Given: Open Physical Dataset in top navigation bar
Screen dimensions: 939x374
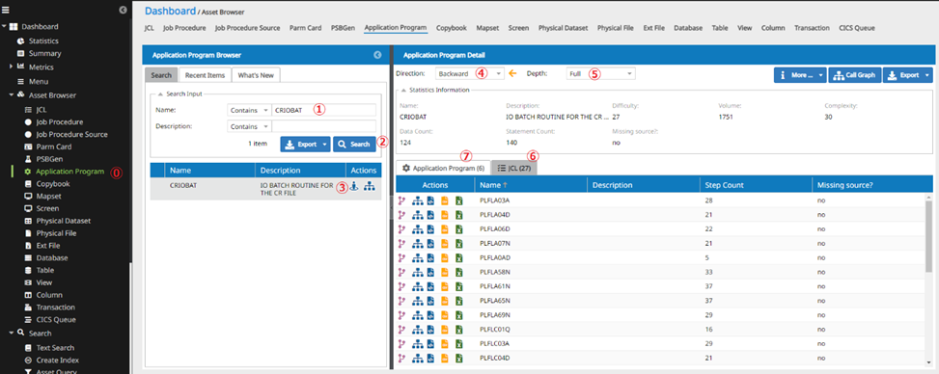Looking at the screenshot, I should click(x=563, y=28).
